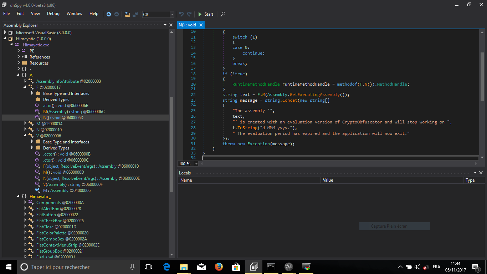Select the M : Assembly @04000006 field
The height and width of the screenshot is (274, 487).
[67, 191]
